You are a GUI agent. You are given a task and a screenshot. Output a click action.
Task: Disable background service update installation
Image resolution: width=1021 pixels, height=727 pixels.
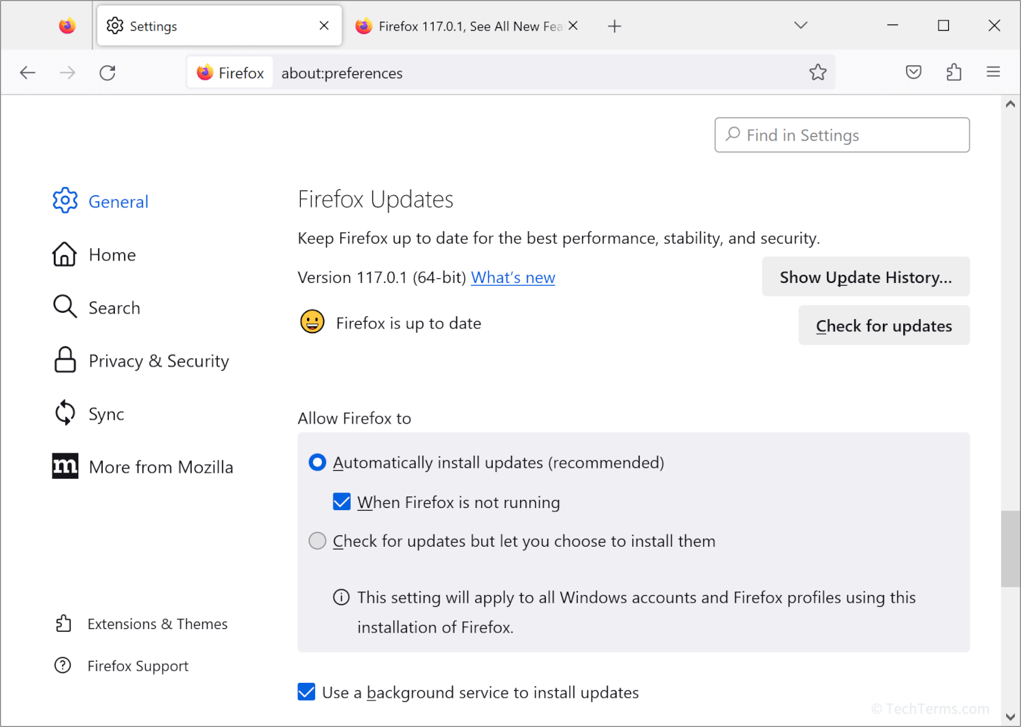click(306, 692)
